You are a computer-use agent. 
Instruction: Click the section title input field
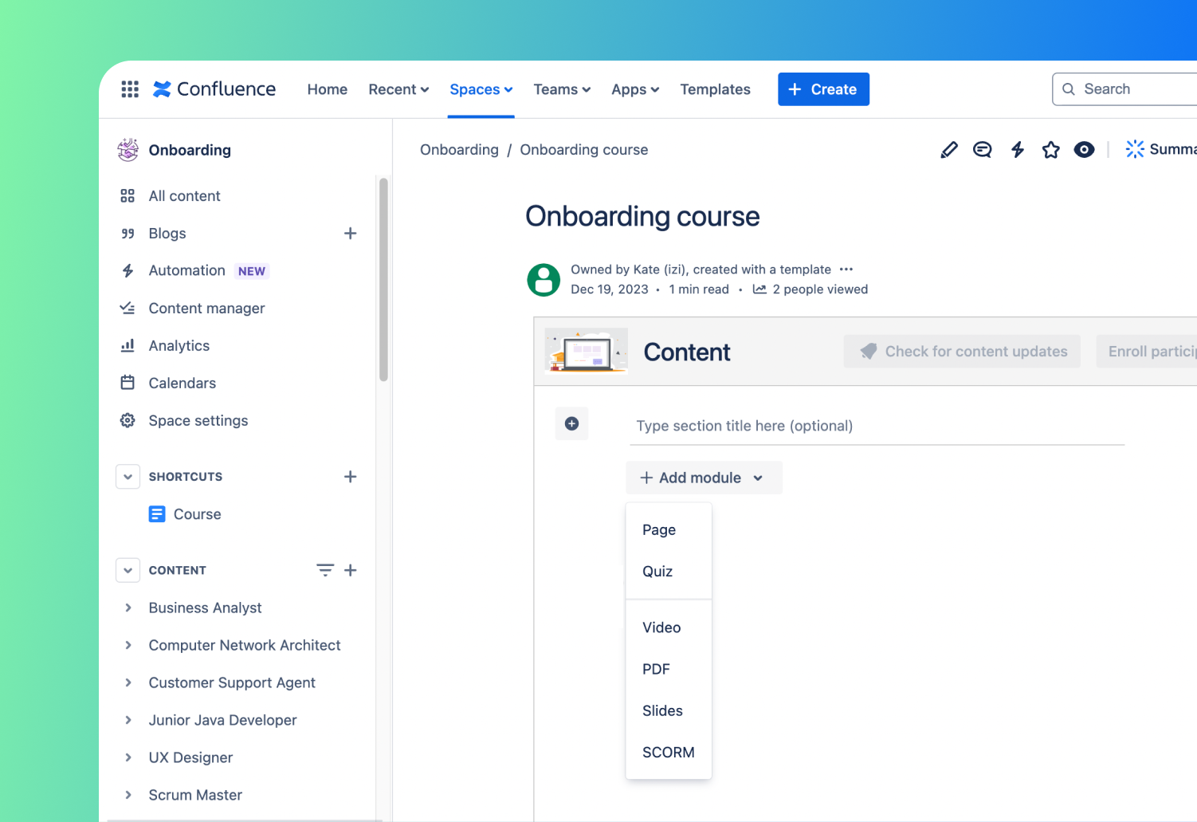(x=875, y=426)
